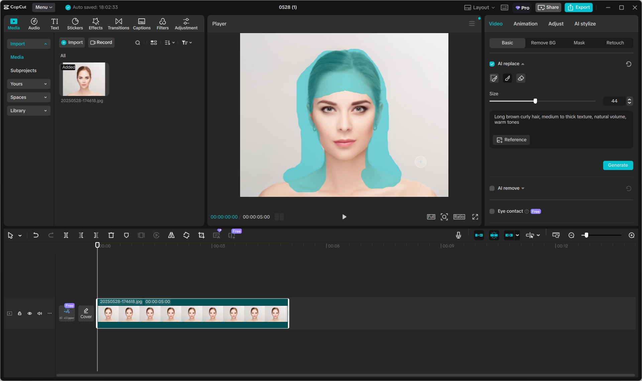Click the delete trash icon in toolbar
The image size is (642, 381).
point(111,235)
